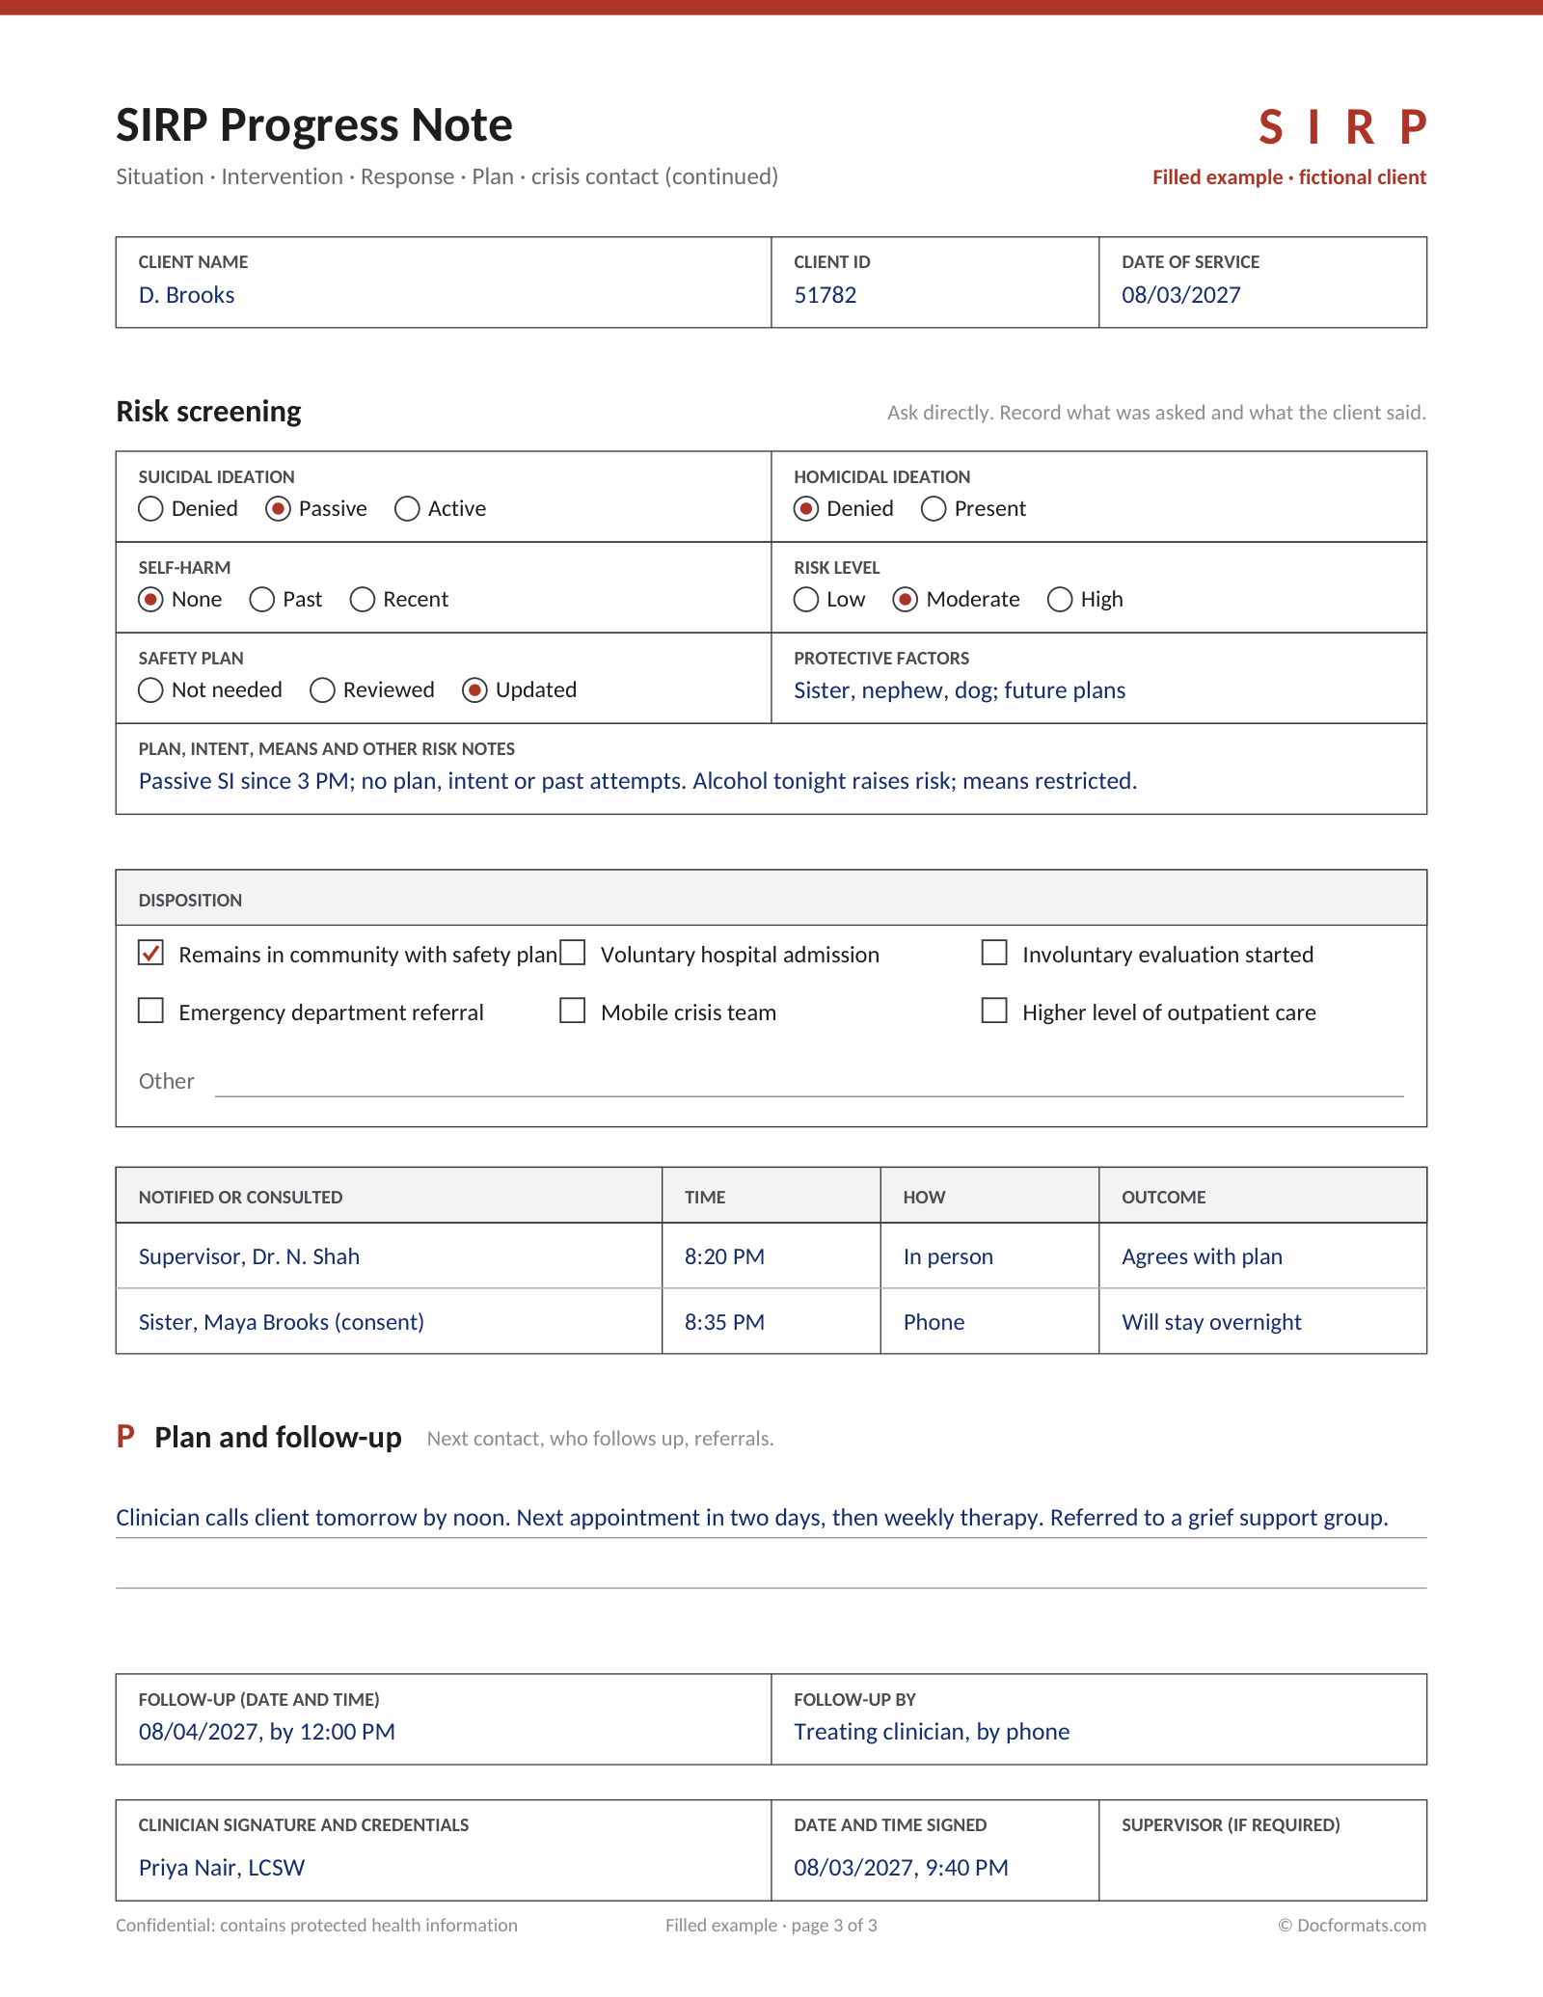The image size is (1543, 1997).
Task: Uncheck Remains in community with safety plan
Action: pos(150,953)
